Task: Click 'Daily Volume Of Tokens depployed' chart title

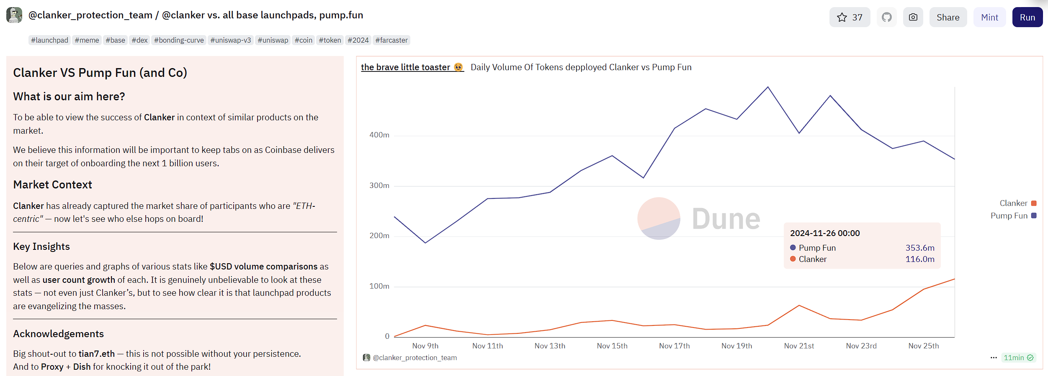Action: 581,67
